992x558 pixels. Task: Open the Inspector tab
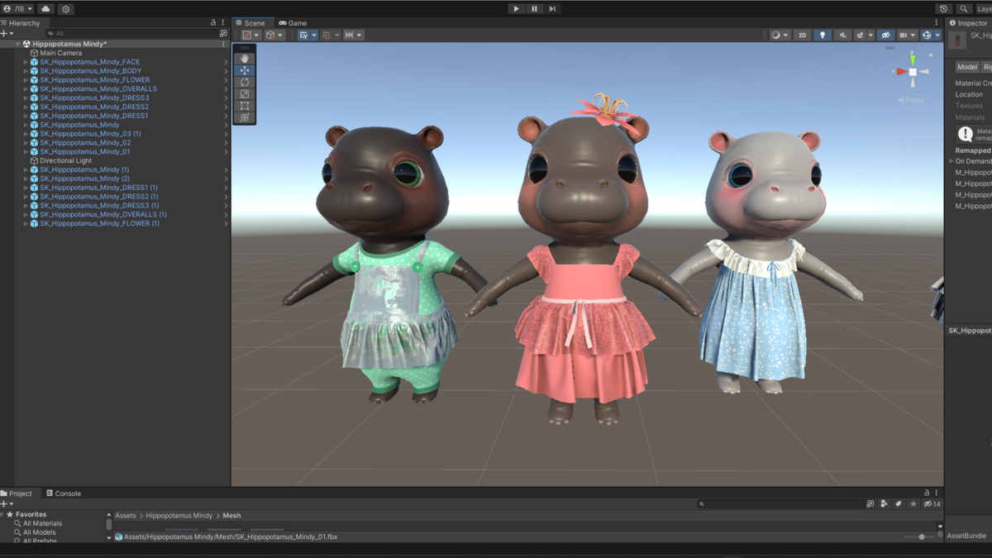969,23
